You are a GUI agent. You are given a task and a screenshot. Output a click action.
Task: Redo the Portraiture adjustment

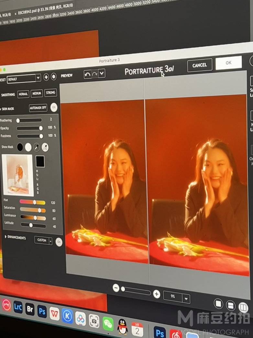click(x=95, y=74)
